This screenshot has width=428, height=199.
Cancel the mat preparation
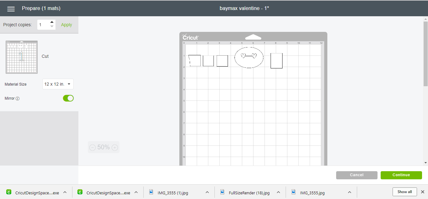357,175
